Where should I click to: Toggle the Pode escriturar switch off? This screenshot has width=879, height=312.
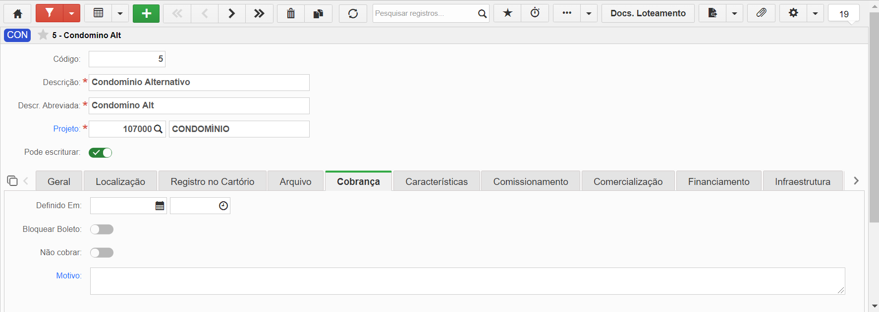tap(100, 152)
